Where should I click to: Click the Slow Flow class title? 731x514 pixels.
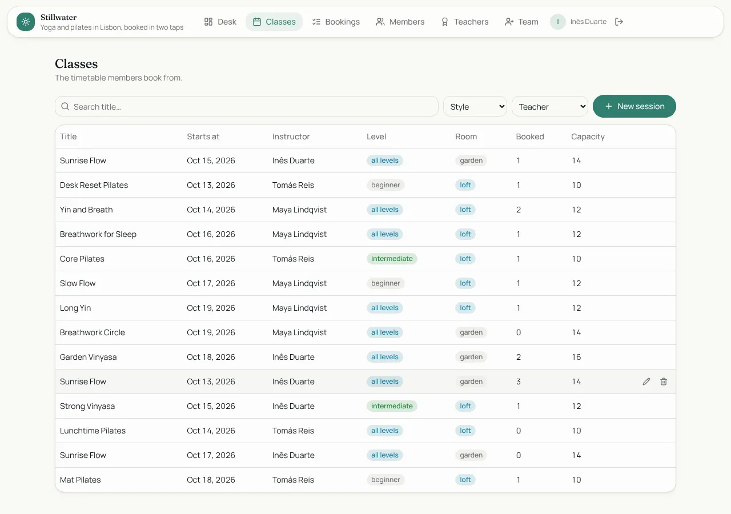coord(78,283)
